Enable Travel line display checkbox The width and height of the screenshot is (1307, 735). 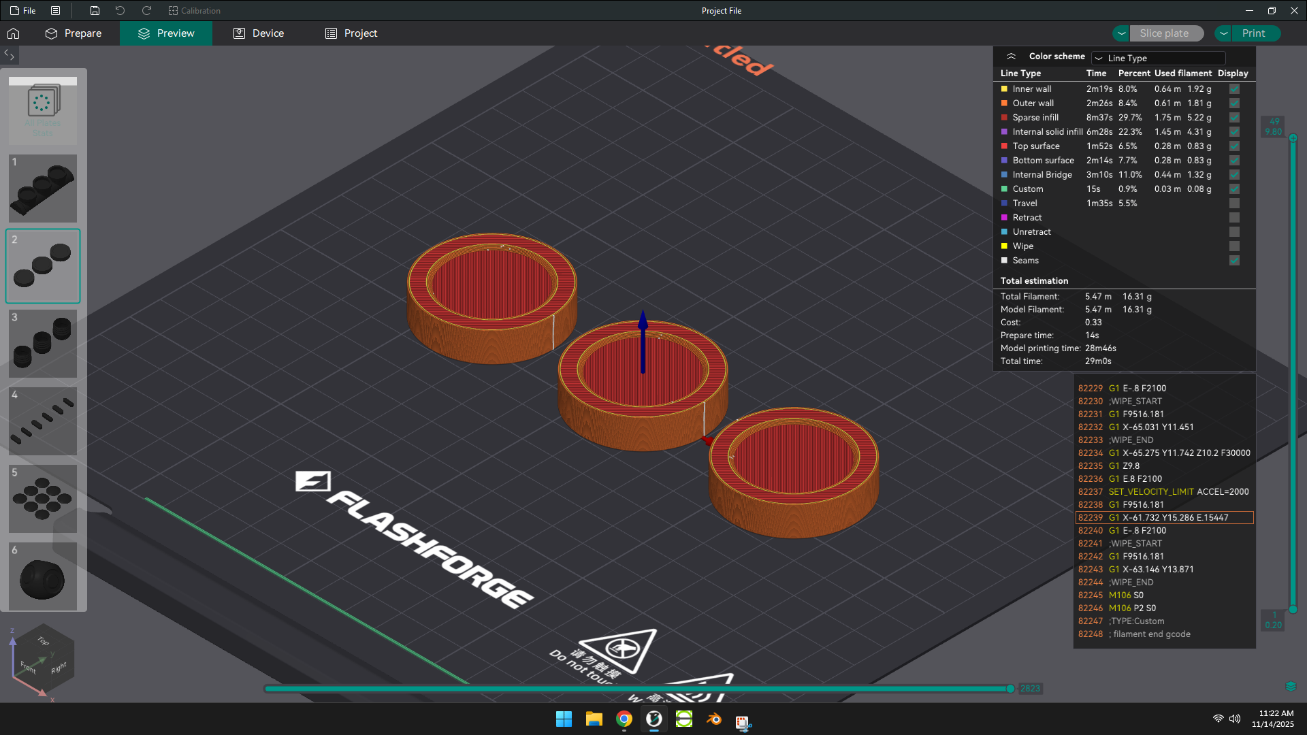[x=1234, y=203]
